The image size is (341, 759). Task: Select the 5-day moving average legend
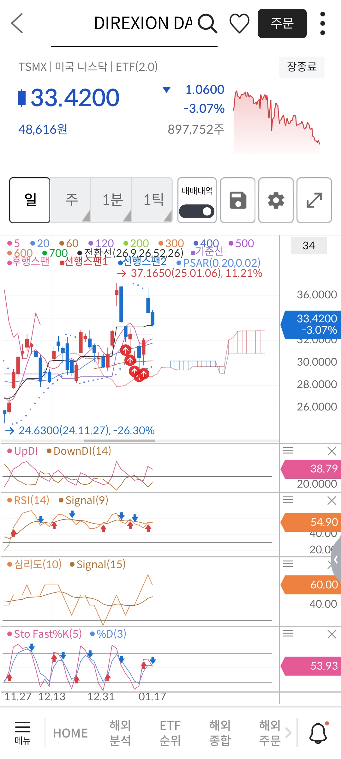pos(14,243)
